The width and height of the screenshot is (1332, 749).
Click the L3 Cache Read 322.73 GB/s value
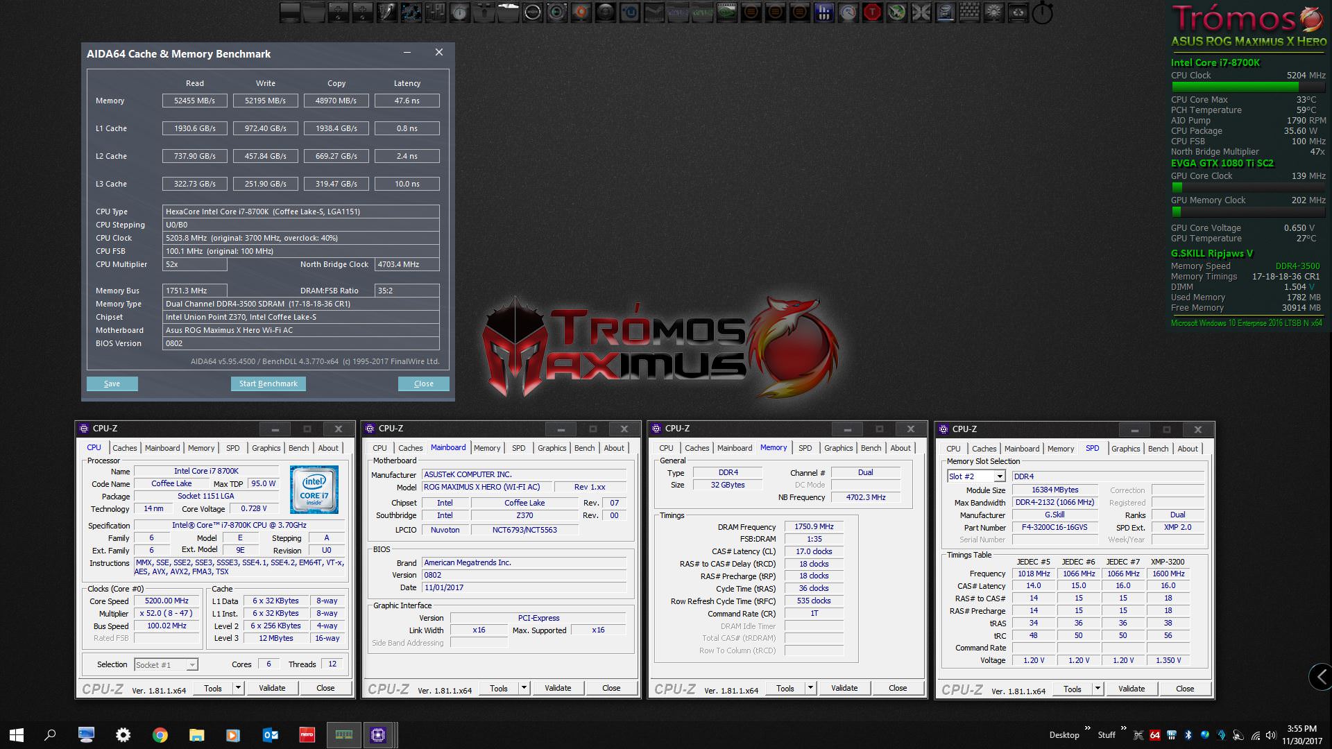(x=194, y=184)
